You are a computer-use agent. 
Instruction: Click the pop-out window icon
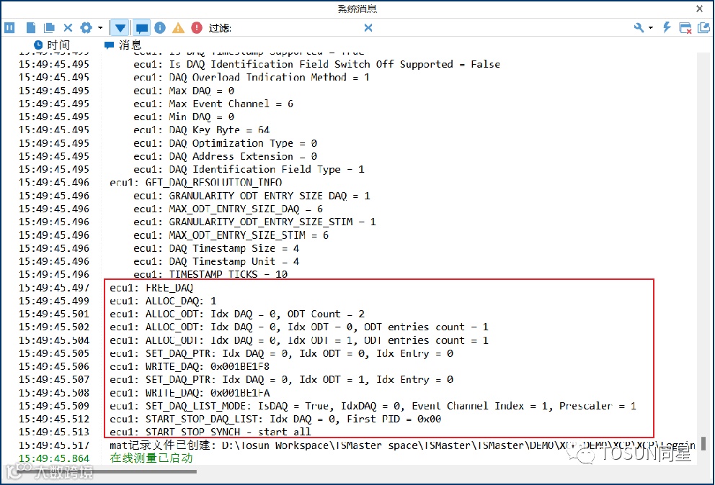(x=703, y=28)
